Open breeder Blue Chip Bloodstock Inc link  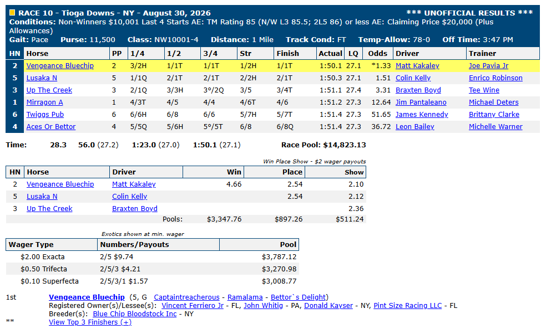coord(135,314)
